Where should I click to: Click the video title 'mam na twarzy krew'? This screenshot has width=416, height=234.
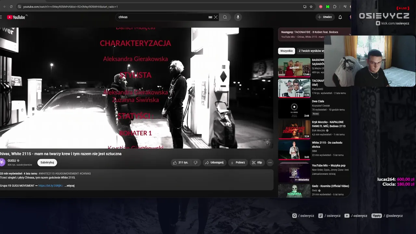(61, 154)
